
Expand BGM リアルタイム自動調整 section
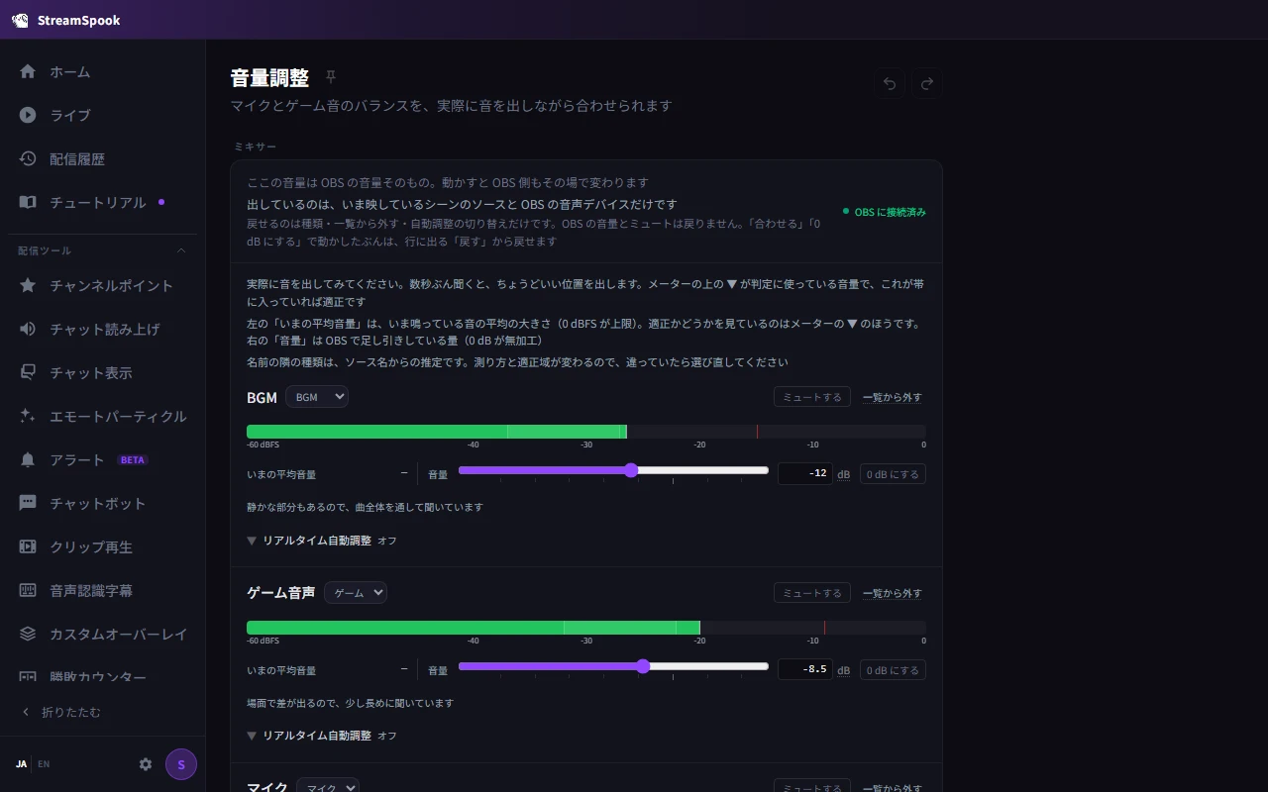[x=321, y=541]
